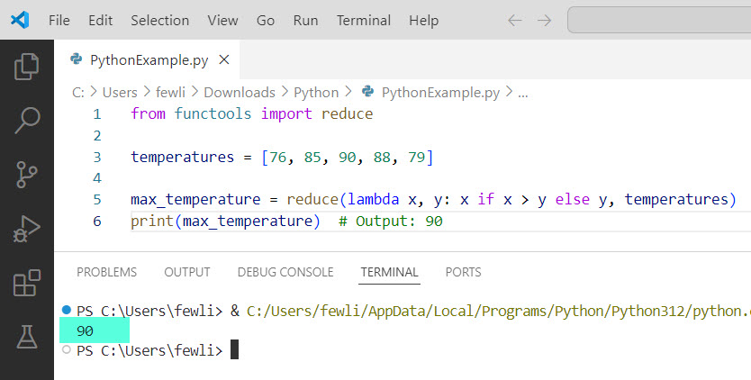Image resolution: width=751 pixels, height=380 pixels.
Task: Open the Go menu
Action: (x=266, y=21)
